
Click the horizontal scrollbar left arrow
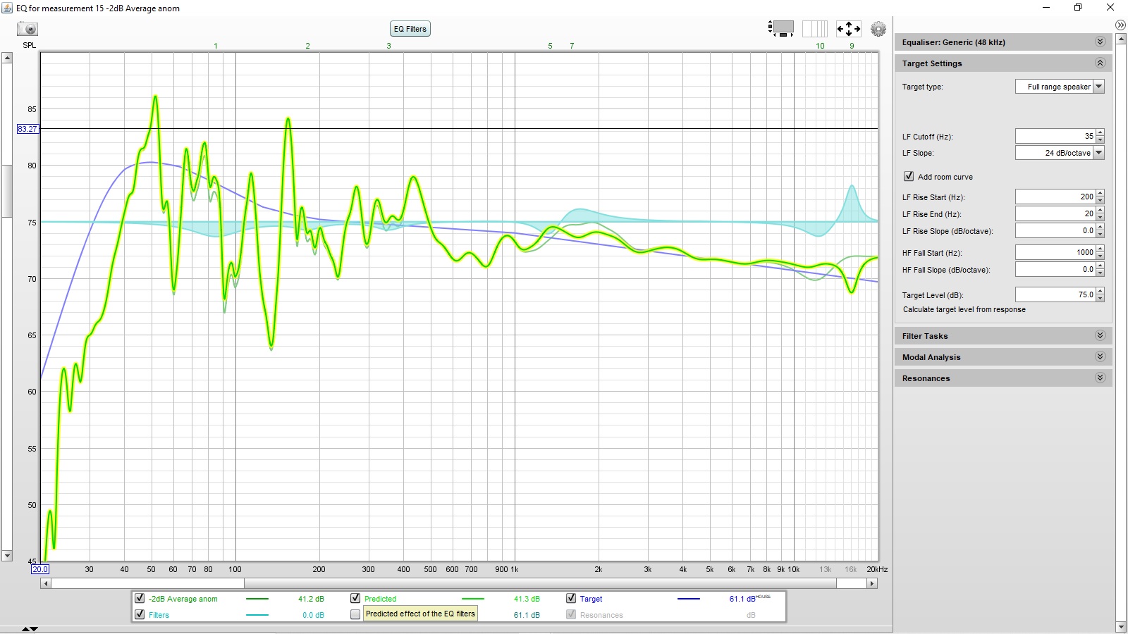point(46,583)
